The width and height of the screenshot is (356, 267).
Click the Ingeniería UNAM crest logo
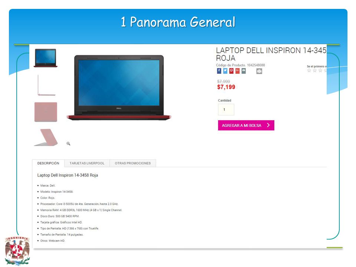click(x=17, y=251)
